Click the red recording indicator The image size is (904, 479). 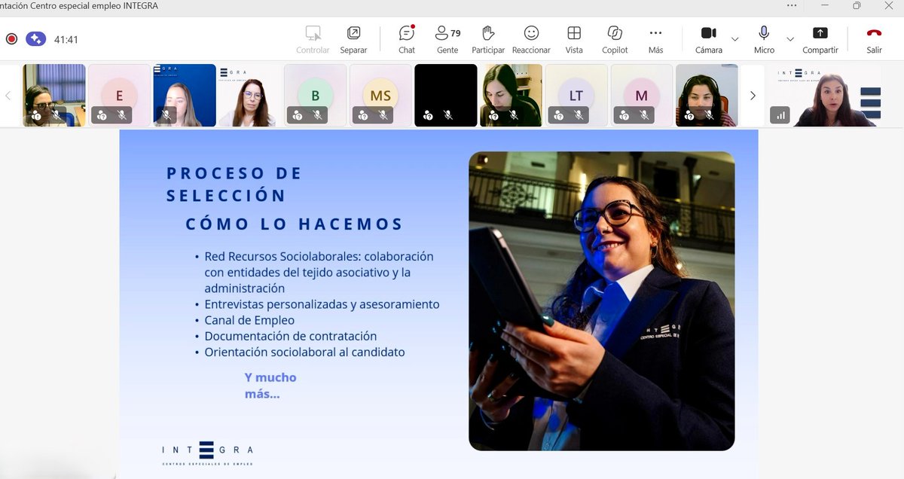11,38
